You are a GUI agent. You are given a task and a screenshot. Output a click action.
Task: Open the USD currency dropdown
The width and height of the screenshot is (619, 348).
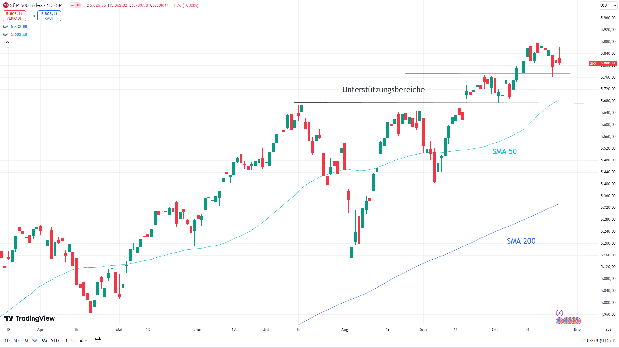tap(608, 5)
